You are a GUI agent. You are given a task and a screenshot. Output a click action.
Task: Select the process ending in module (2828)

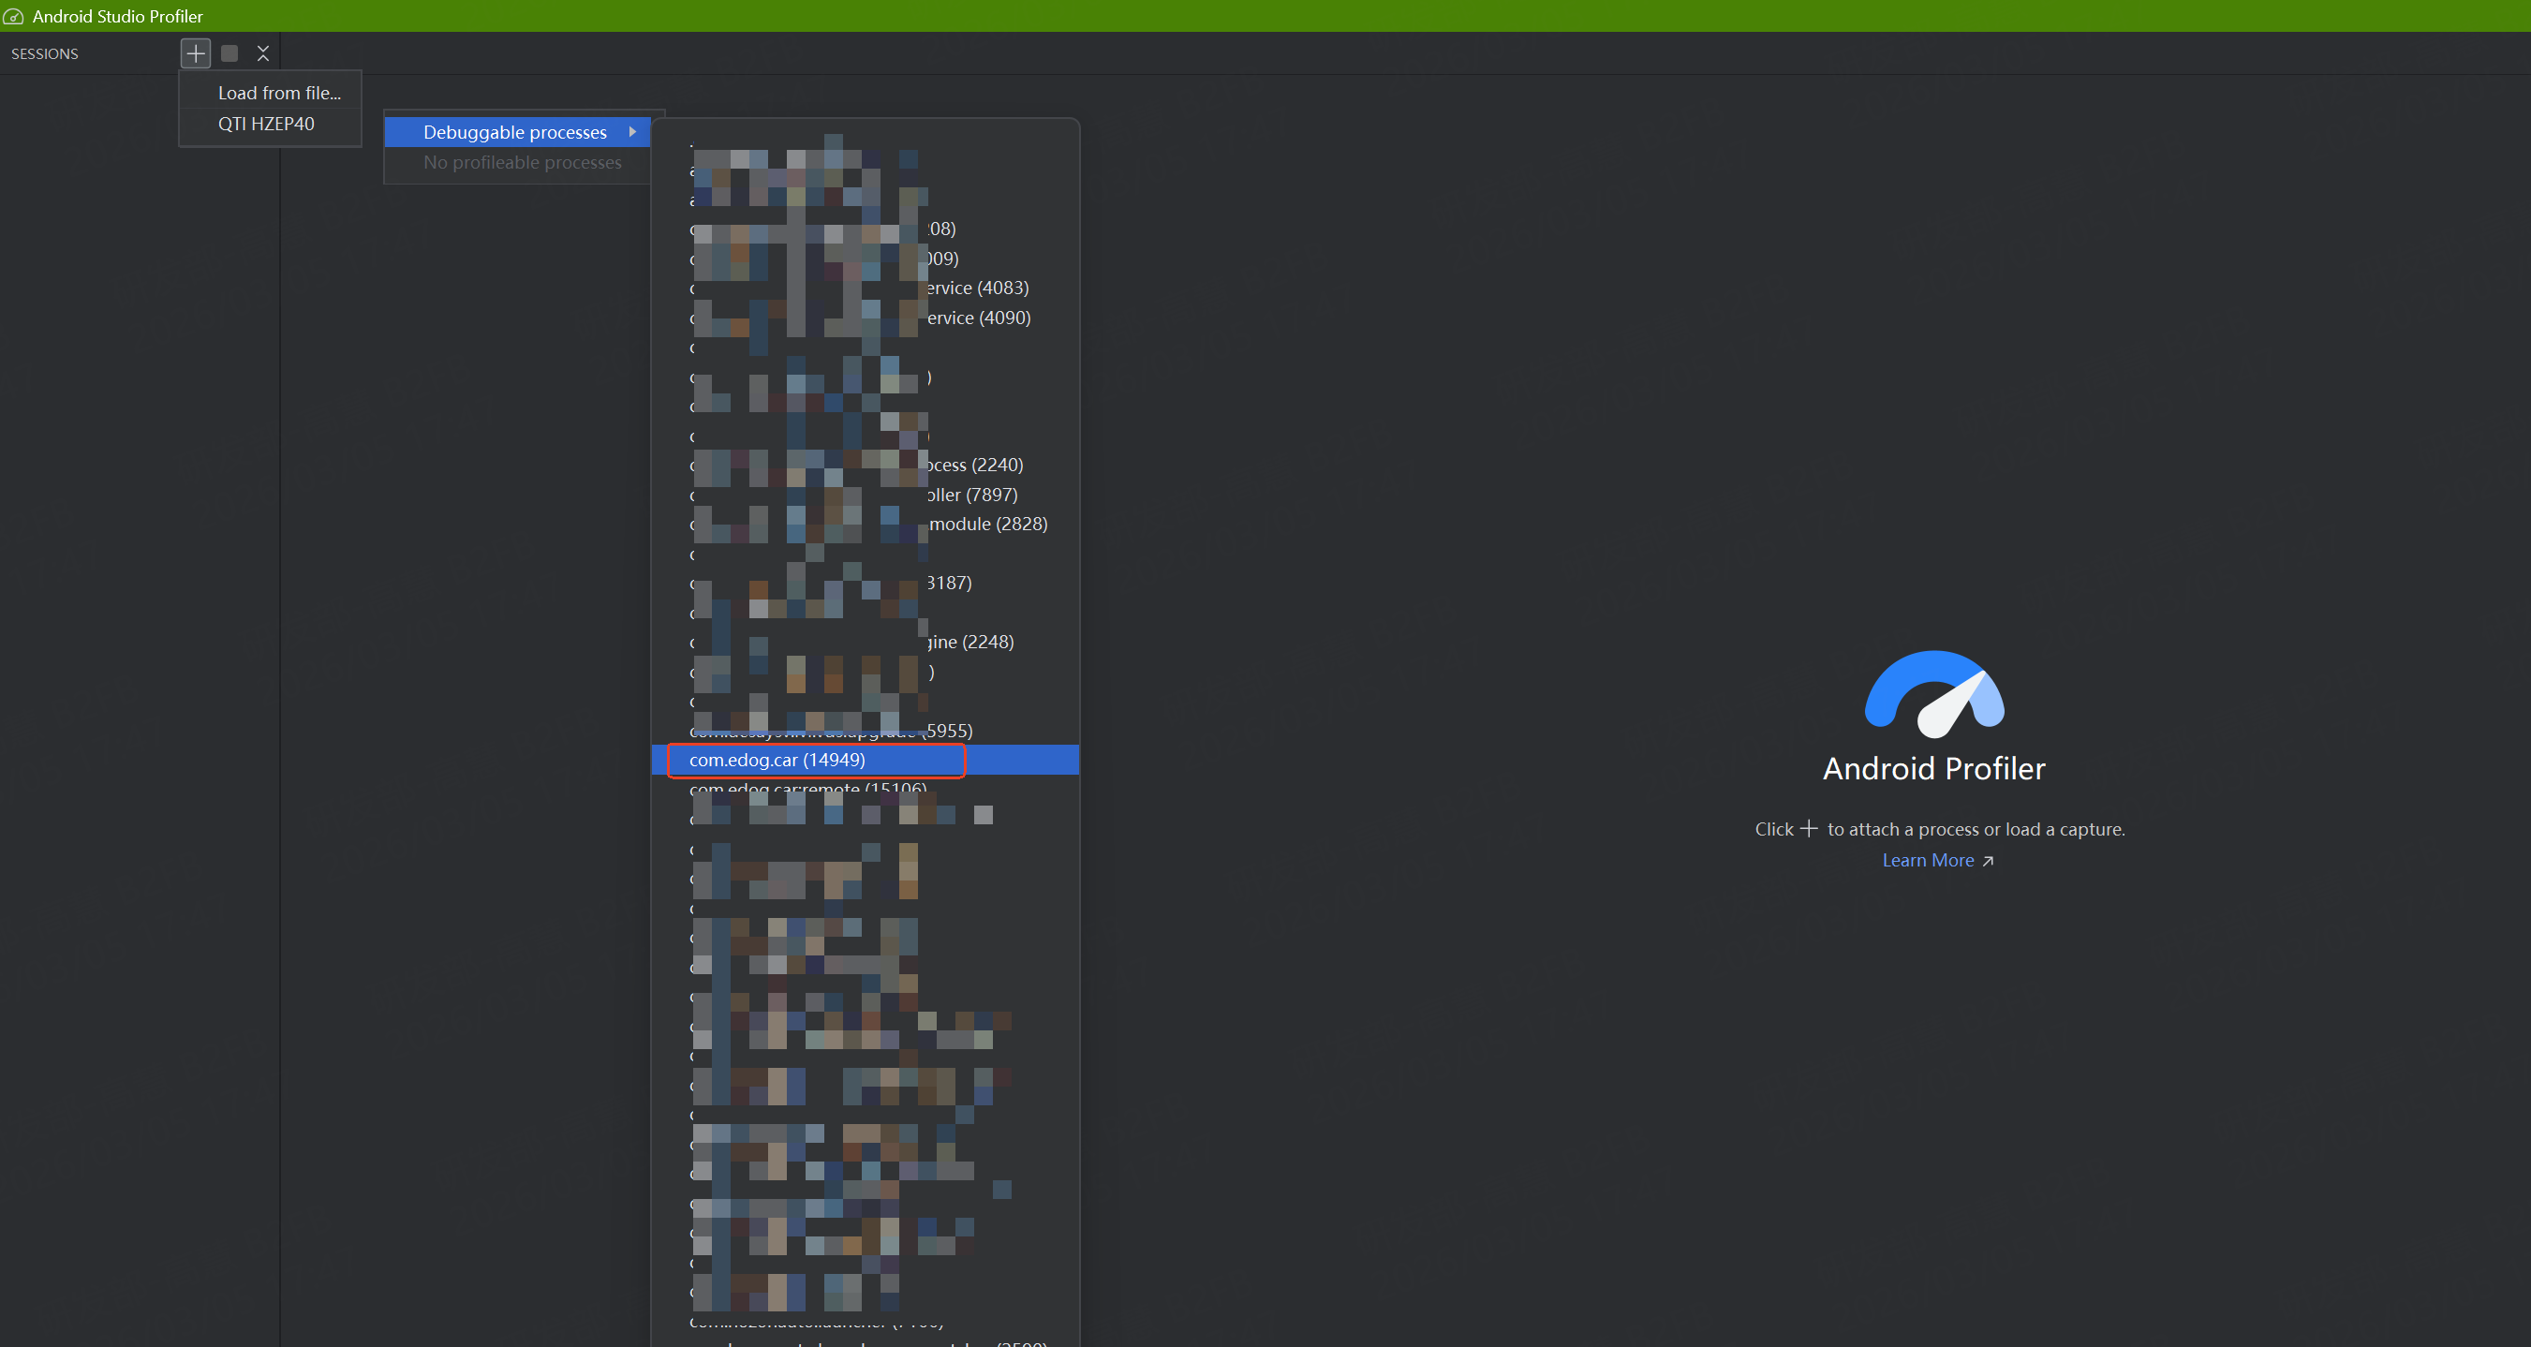coord(865,524)
